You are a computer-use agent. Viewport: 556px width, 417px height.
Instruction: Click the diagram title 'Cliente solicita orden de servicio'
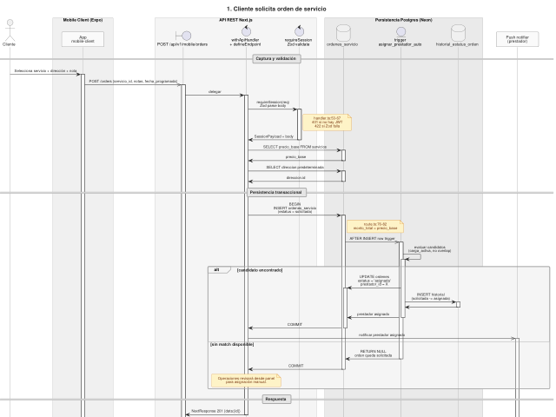coord(276,9)
